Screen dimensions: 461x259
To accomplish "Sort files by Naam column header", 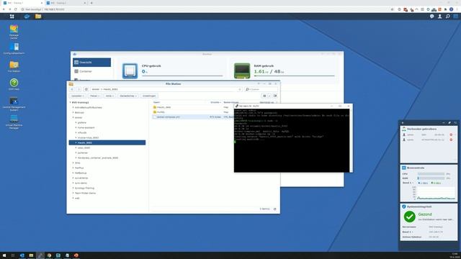I will click(157, 102).
